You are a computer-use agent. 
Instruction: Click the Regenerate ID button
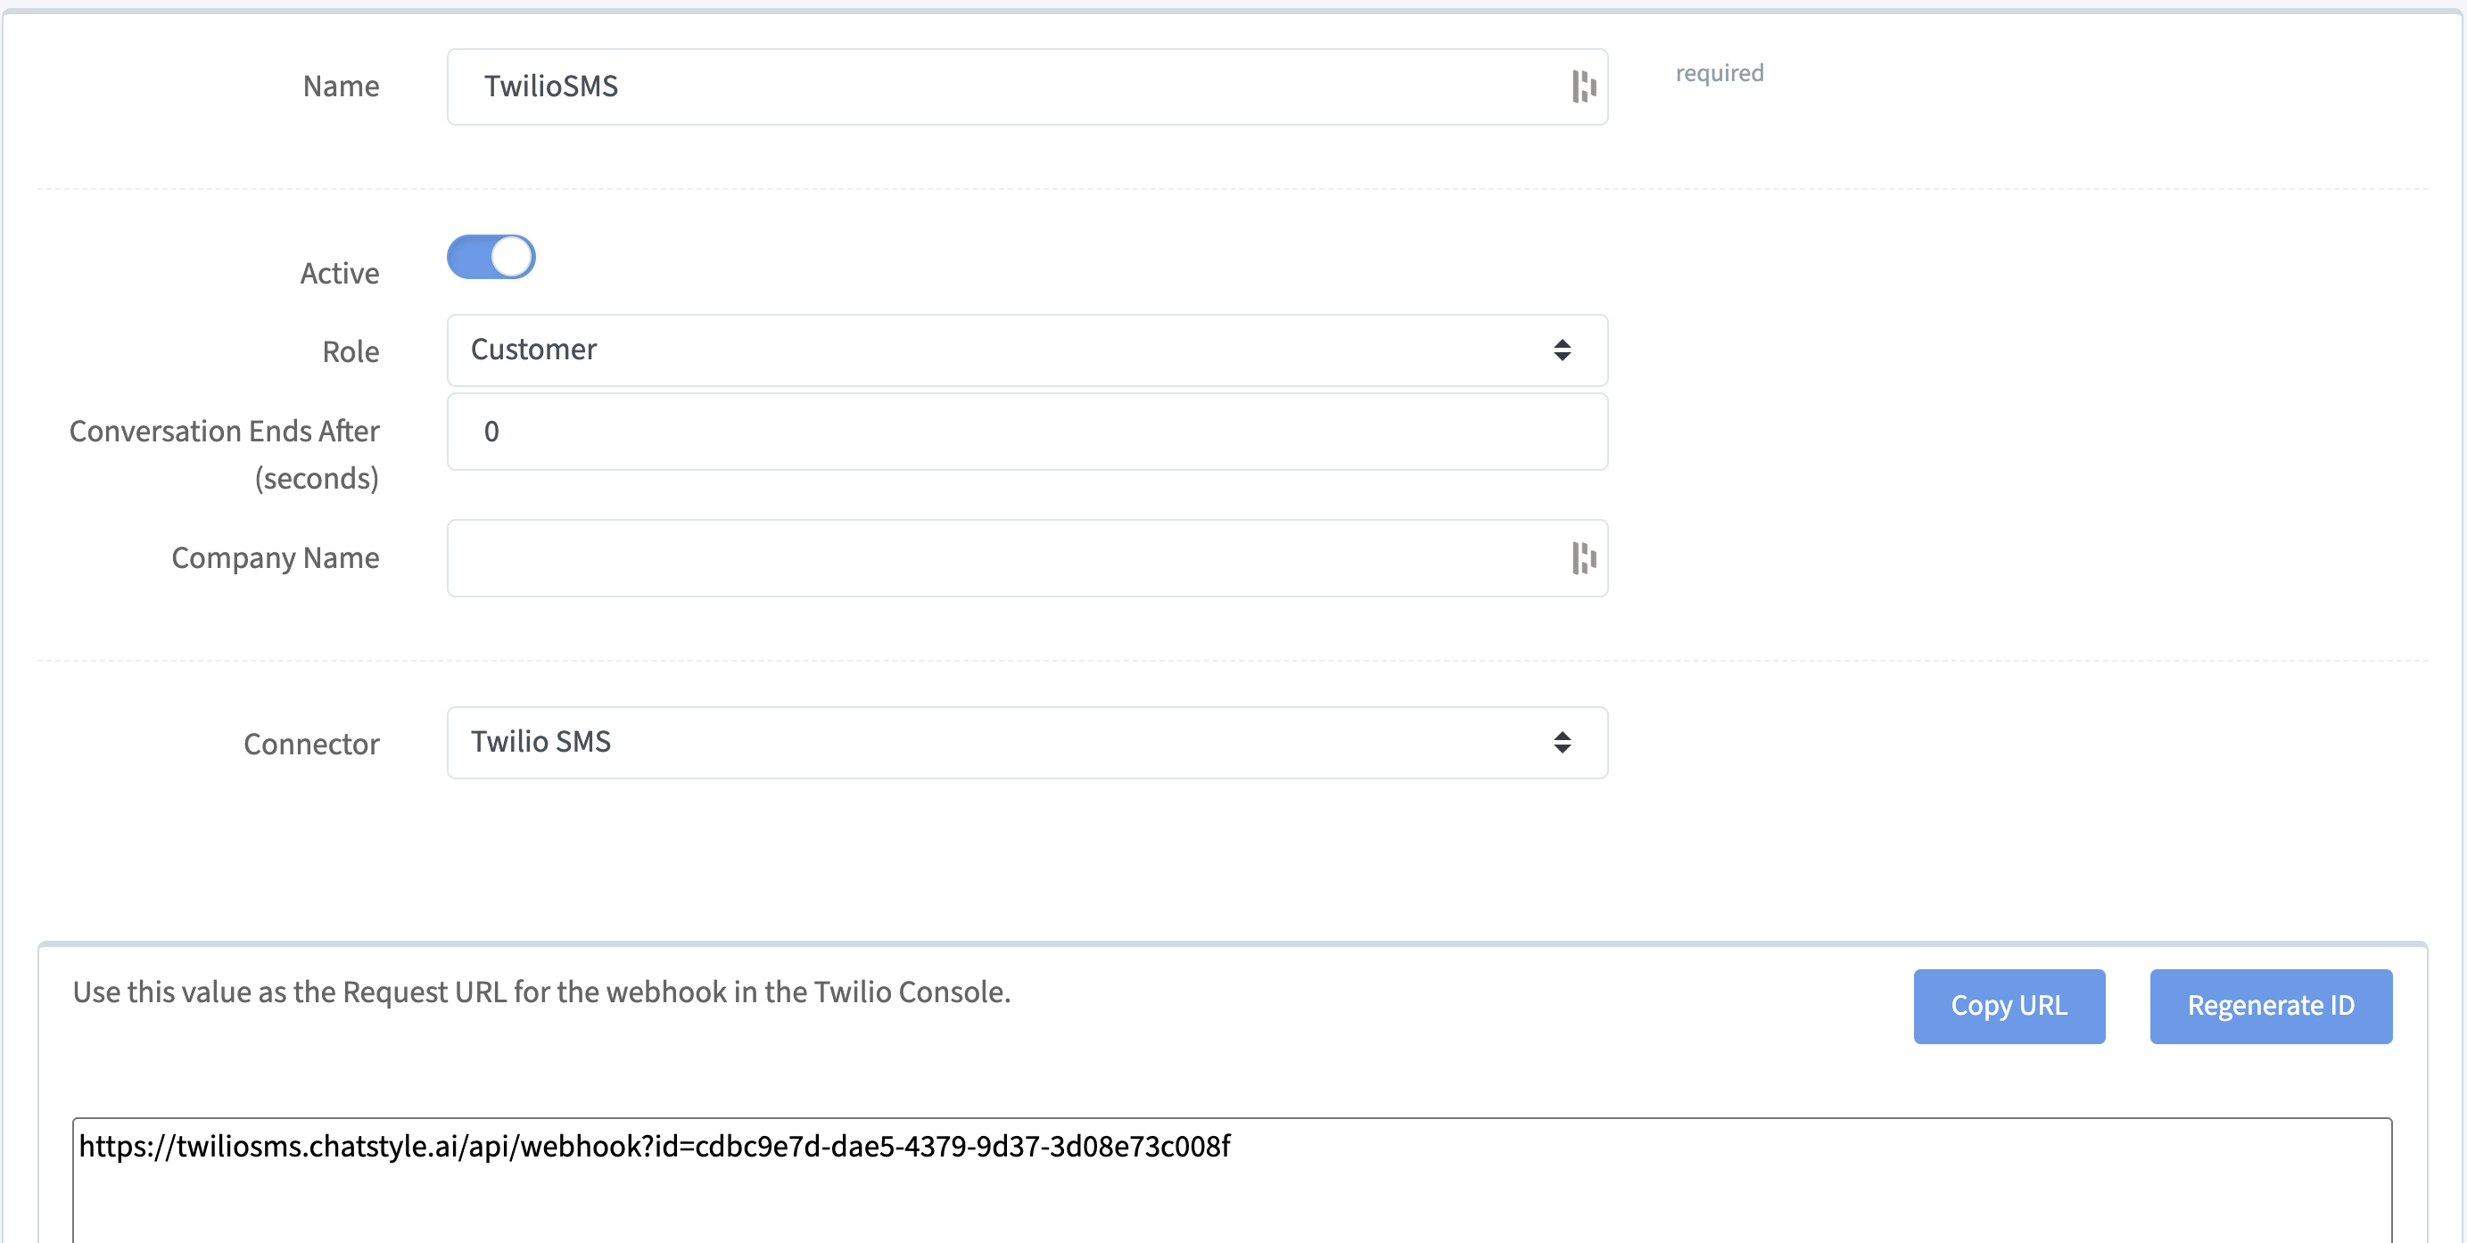coord(2271,1006)
